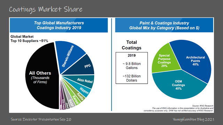
Task: Click the Jotun pie slice
Action: 67,105
